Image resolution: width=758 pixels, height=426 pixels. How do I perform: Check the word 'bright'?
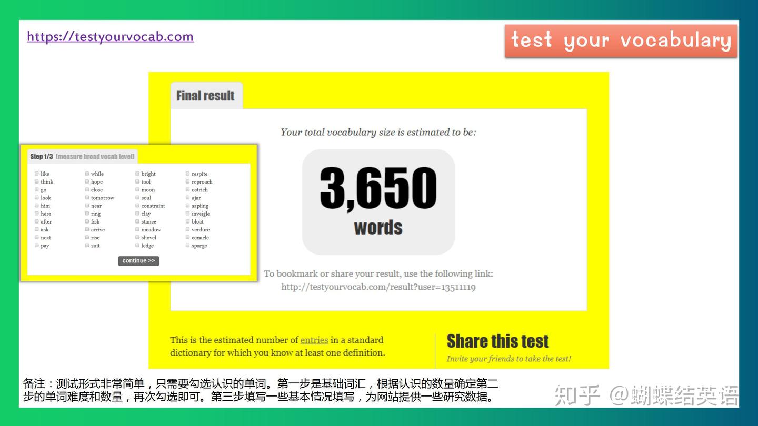(x=137, y=174)
